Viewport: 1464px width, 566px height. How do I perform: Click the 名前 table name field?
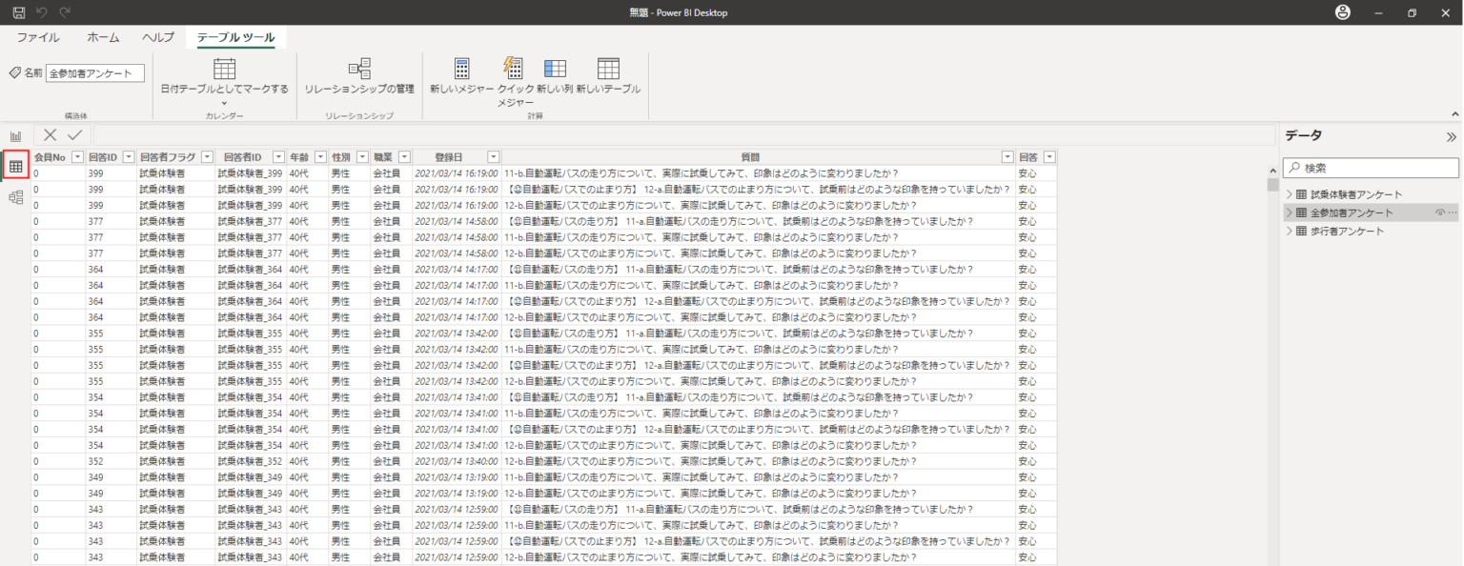tap(95, 73)
